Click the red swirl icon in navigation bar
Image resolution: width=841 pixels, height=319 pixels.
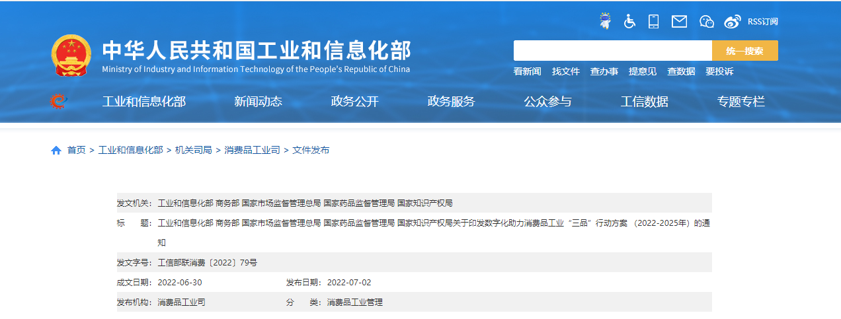58,101
